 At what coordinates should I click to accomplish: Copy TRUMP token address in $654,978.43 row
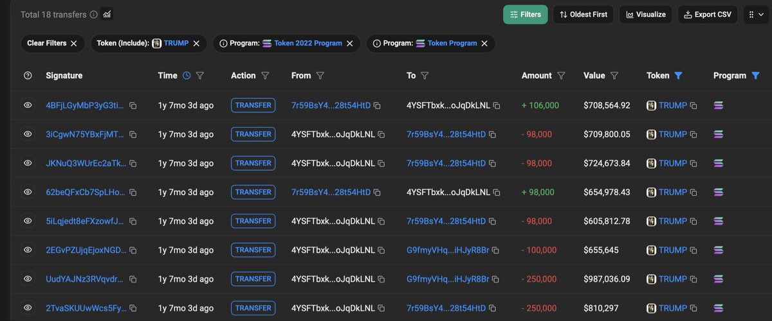(x=694, y=192)
